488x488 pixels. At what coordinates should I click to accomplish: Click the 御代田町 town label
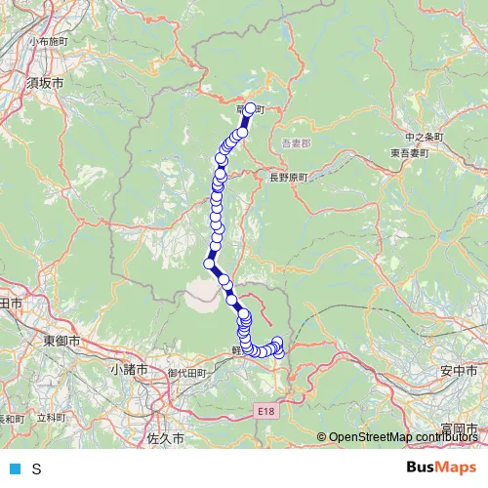(x=187, y=373)
